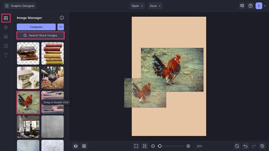Select the highlighted red rooster thumbnail
The width and height of the screenshot is (269, 151).
click(x=28, y=103)
